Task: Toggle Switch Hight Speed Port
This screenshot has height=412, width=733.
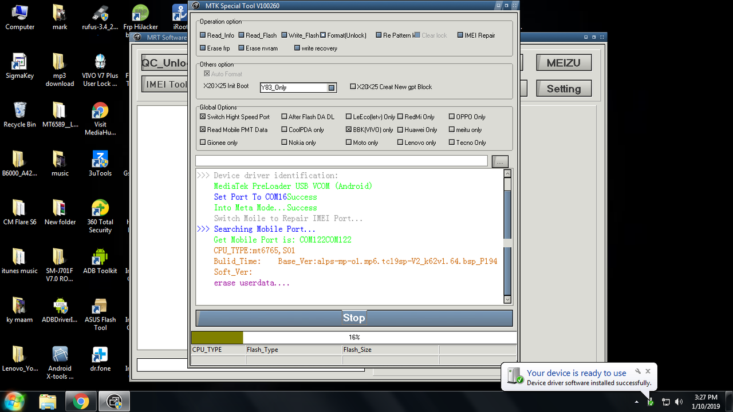Action: pos(235,117)
